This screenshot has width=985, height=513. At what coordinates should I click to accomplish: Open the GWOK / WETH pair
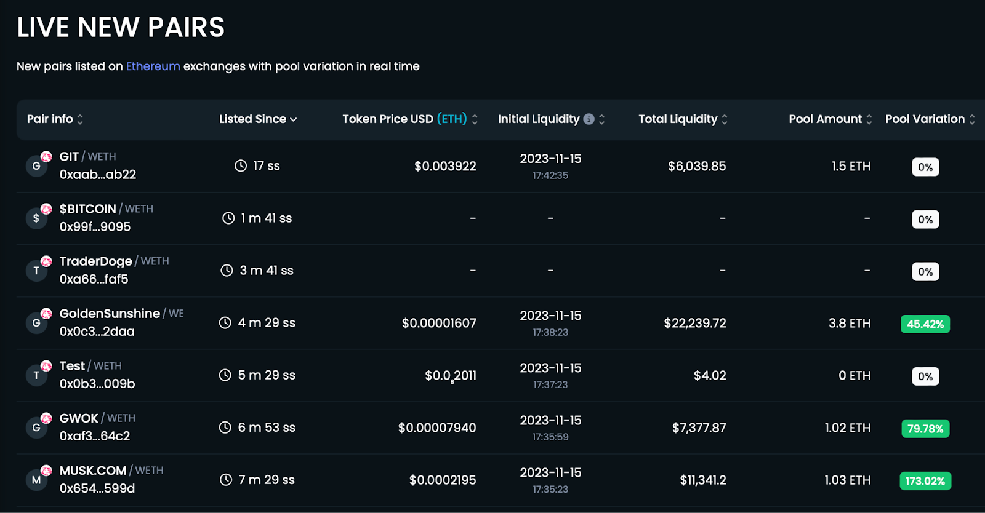[97, 418]
